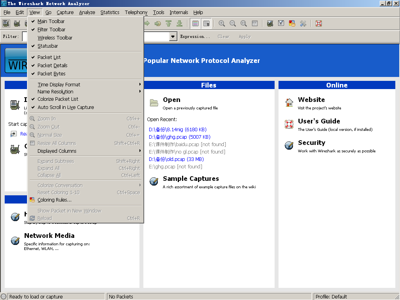Click the No Packets status bar field

pos(209,296)
